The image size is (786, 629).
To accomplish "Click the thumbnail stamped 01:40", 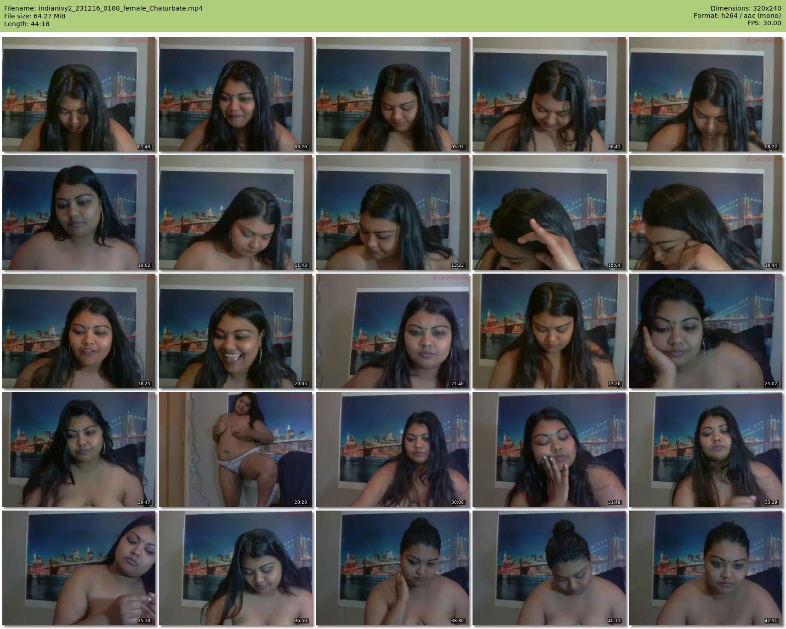I will [x=79, y=94].
